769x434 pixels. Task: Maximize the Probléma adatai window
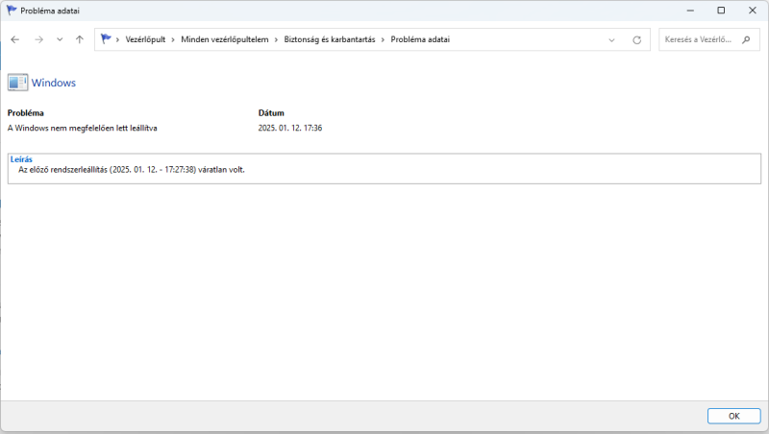click(x=721, y=11)
